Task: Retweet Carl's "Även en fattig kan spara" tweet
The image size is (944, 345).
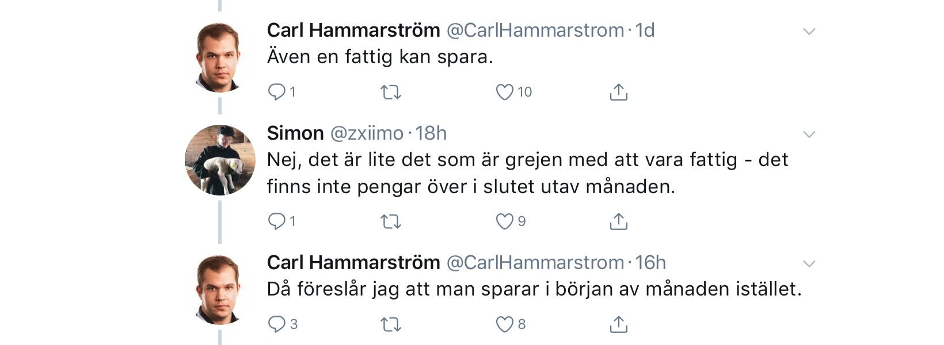Action: point(391,92)
